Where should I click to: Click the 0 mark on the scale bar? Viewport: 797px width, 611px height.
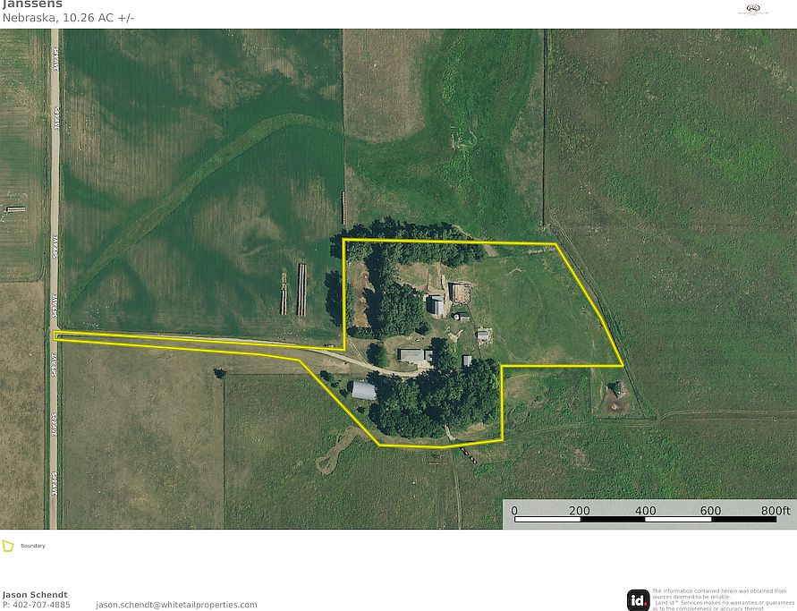tap(514, 511)
